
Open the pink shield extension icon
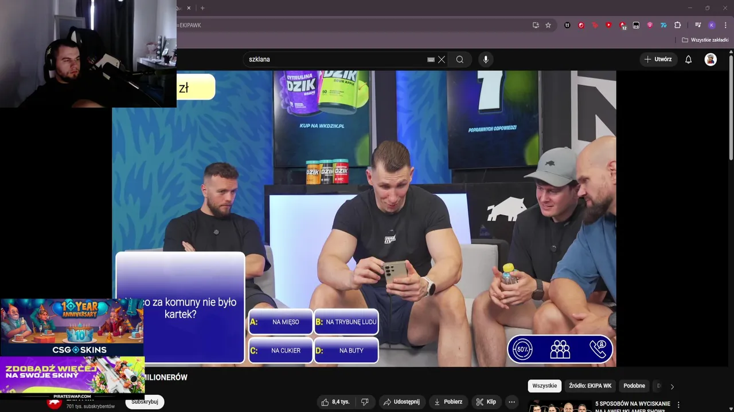650,25
